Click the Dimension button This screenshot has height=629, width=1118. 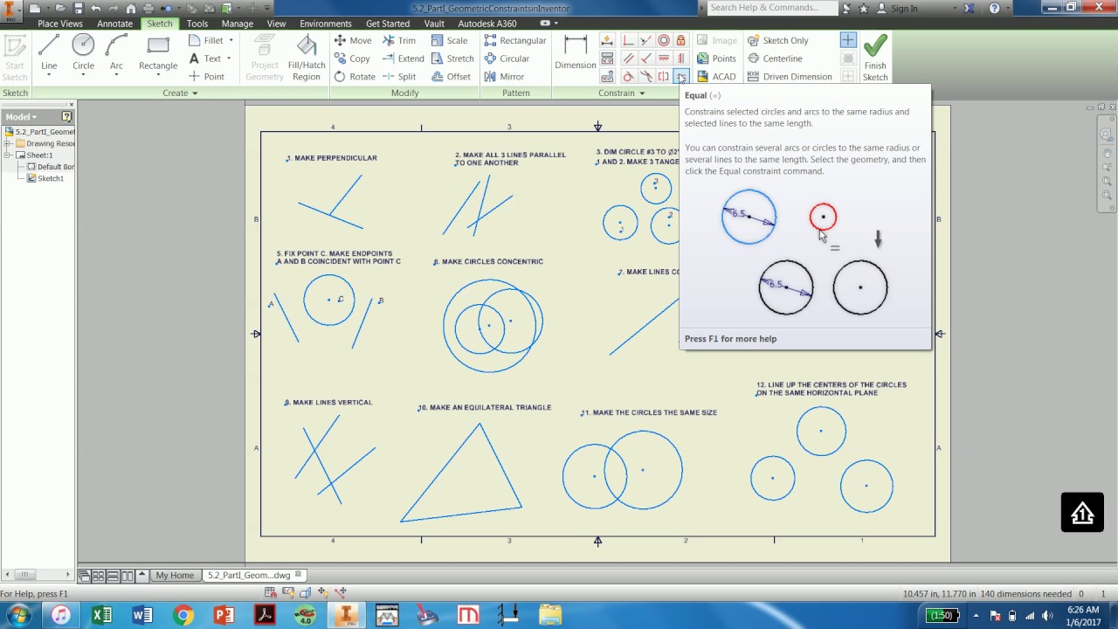(576, 53)
